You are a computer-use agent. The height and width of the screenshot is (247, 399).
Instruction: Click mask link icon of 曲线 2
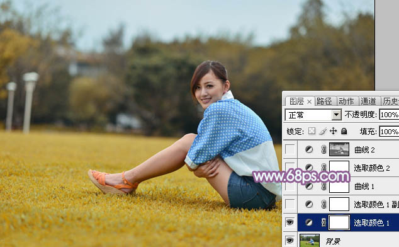click(x=323, y=149)
